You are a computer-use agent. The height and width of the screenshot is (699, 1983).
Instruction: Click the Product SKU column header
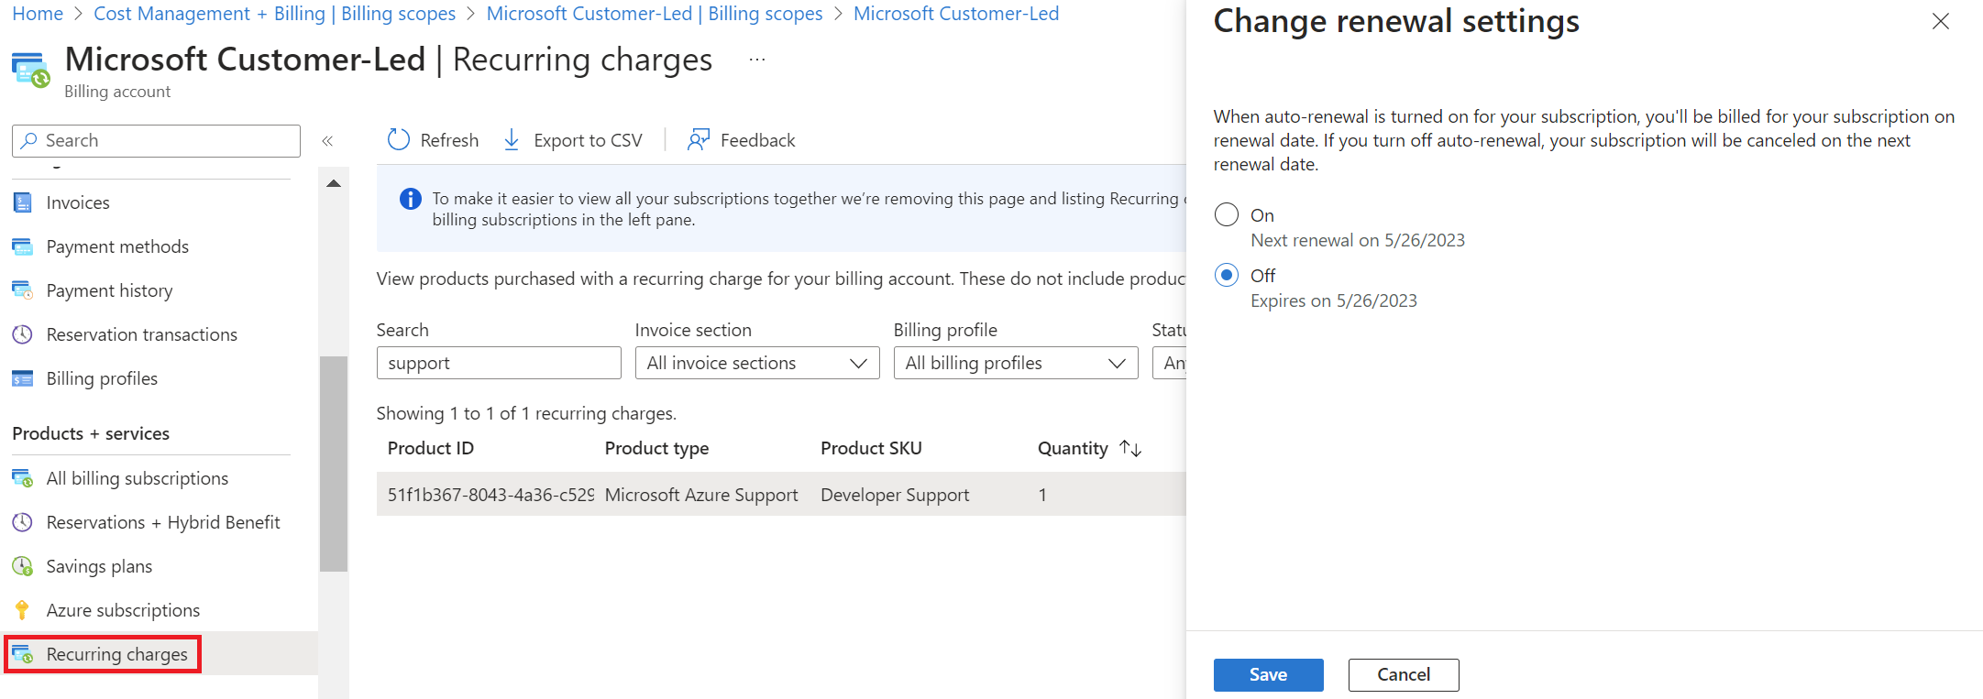point(871,448)
